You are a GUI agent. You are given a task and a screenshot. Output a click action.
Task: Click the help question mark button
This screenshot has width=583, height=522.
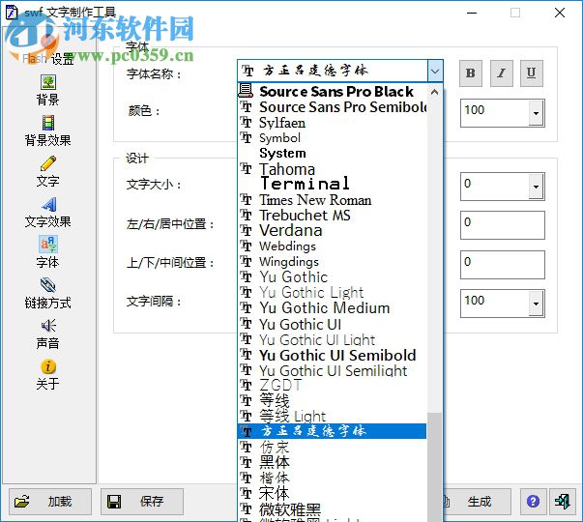533,502
